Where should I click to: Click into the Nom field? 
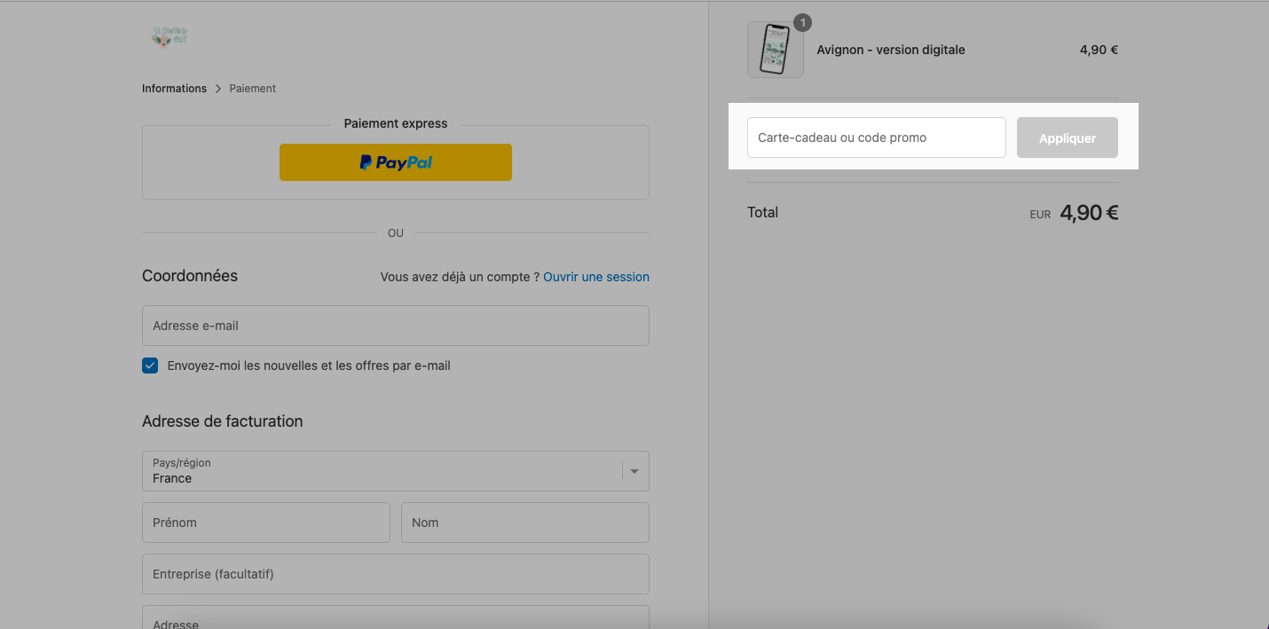pyautogui.click(x=525, y=523)
